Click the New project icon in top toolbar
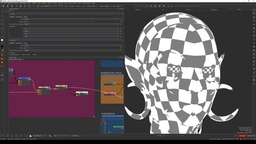This screenshot has height=144, width=256. click(4, 6)
